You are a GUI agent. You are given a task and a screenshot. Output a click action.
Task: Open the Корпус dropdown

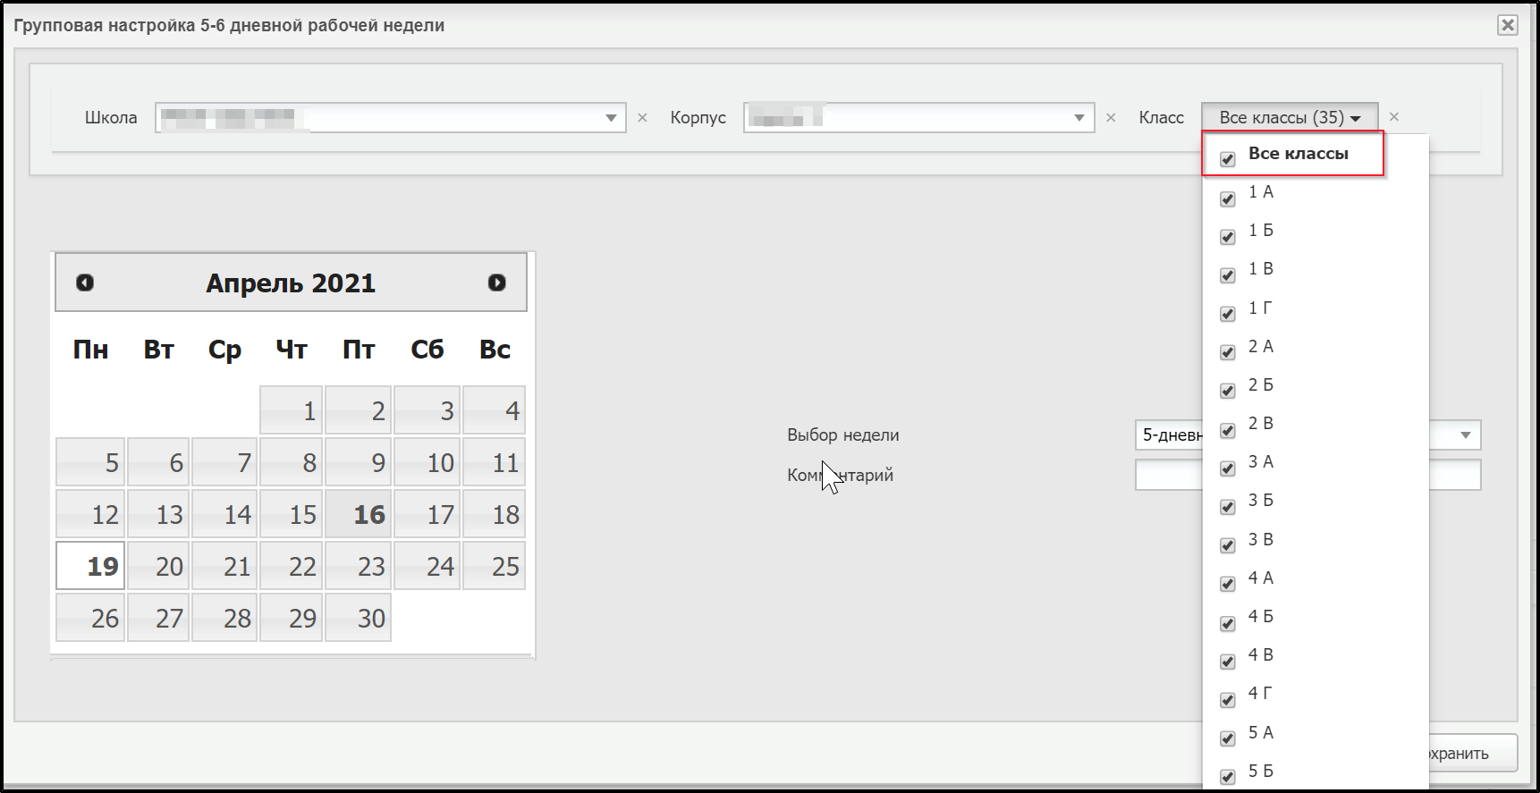pos(1079,118)
